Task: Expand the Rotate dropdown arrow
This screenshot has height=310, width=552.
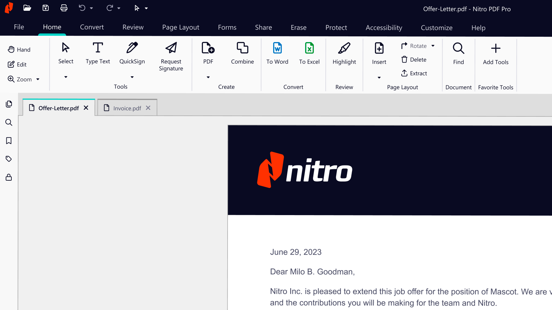Action: tap(432, 46)
